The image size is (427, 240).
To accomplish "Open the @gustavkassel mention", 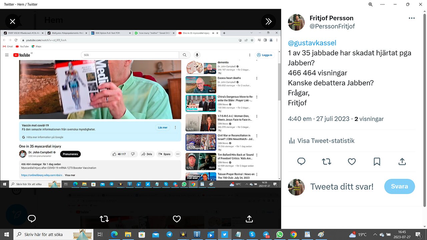I will point(312,43).
